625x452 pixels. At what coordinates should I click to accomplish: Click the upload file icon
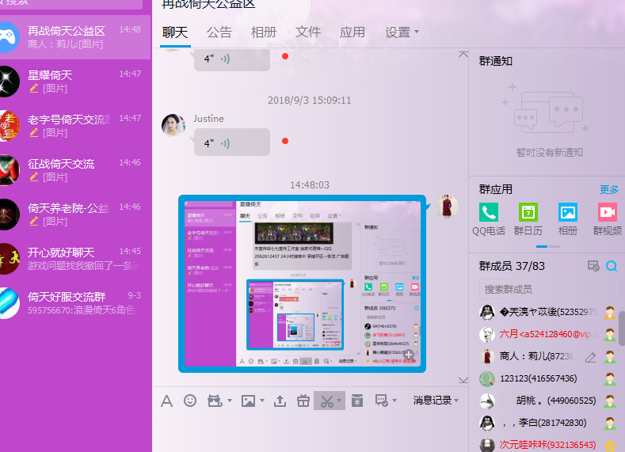280,401
